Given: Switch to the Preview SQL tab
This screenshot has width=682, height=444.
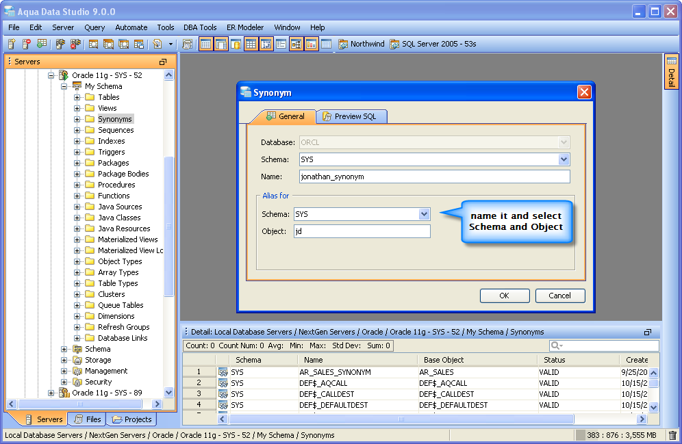Looking at the screenshot, I should 353,116.
